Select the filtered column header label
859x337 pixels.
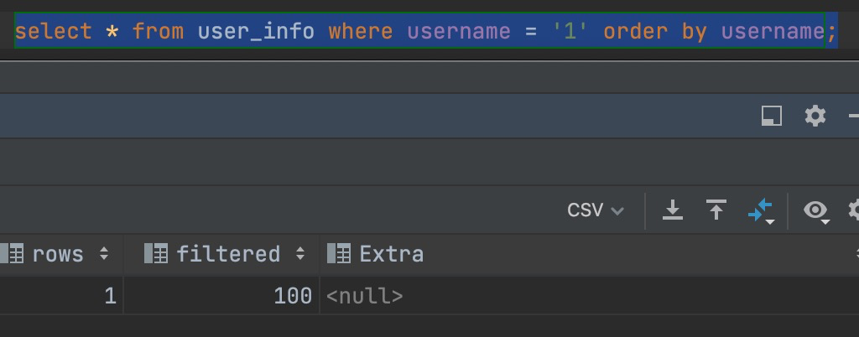point(228,254)
